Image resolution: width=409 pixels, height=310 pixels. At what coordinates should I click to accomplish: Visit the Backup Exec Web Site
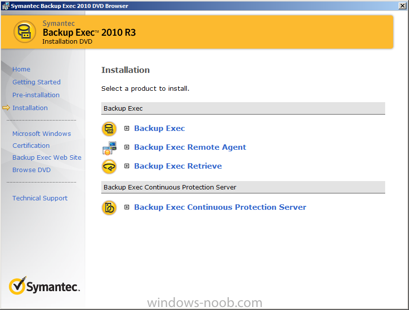click(x=47, y=157)
